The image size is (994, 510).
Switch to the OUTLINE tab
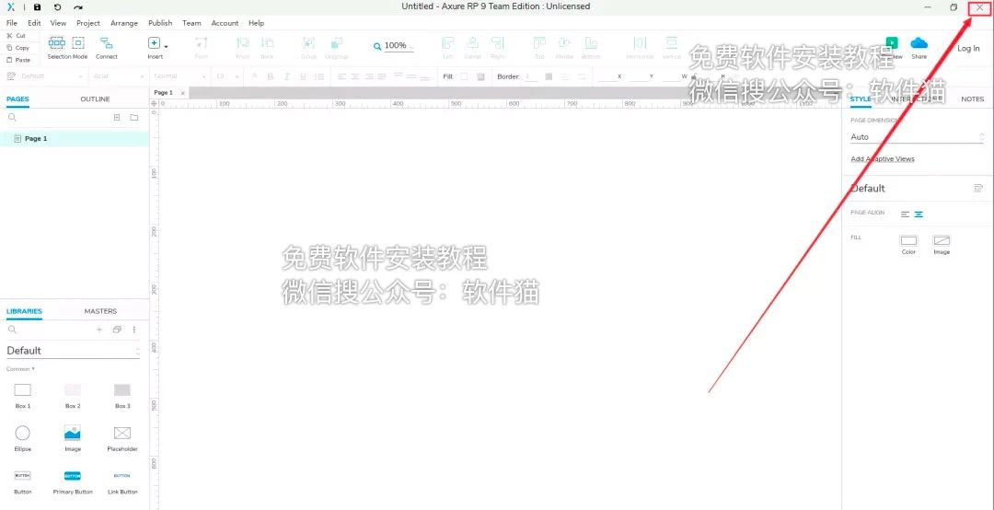tap(95, 99)
